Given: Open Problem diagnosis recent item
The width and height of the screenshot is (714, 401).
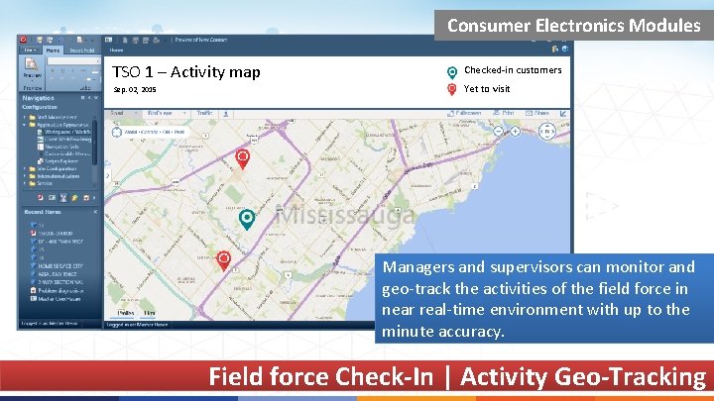Looking at the screenshot, I should (57, 290).
